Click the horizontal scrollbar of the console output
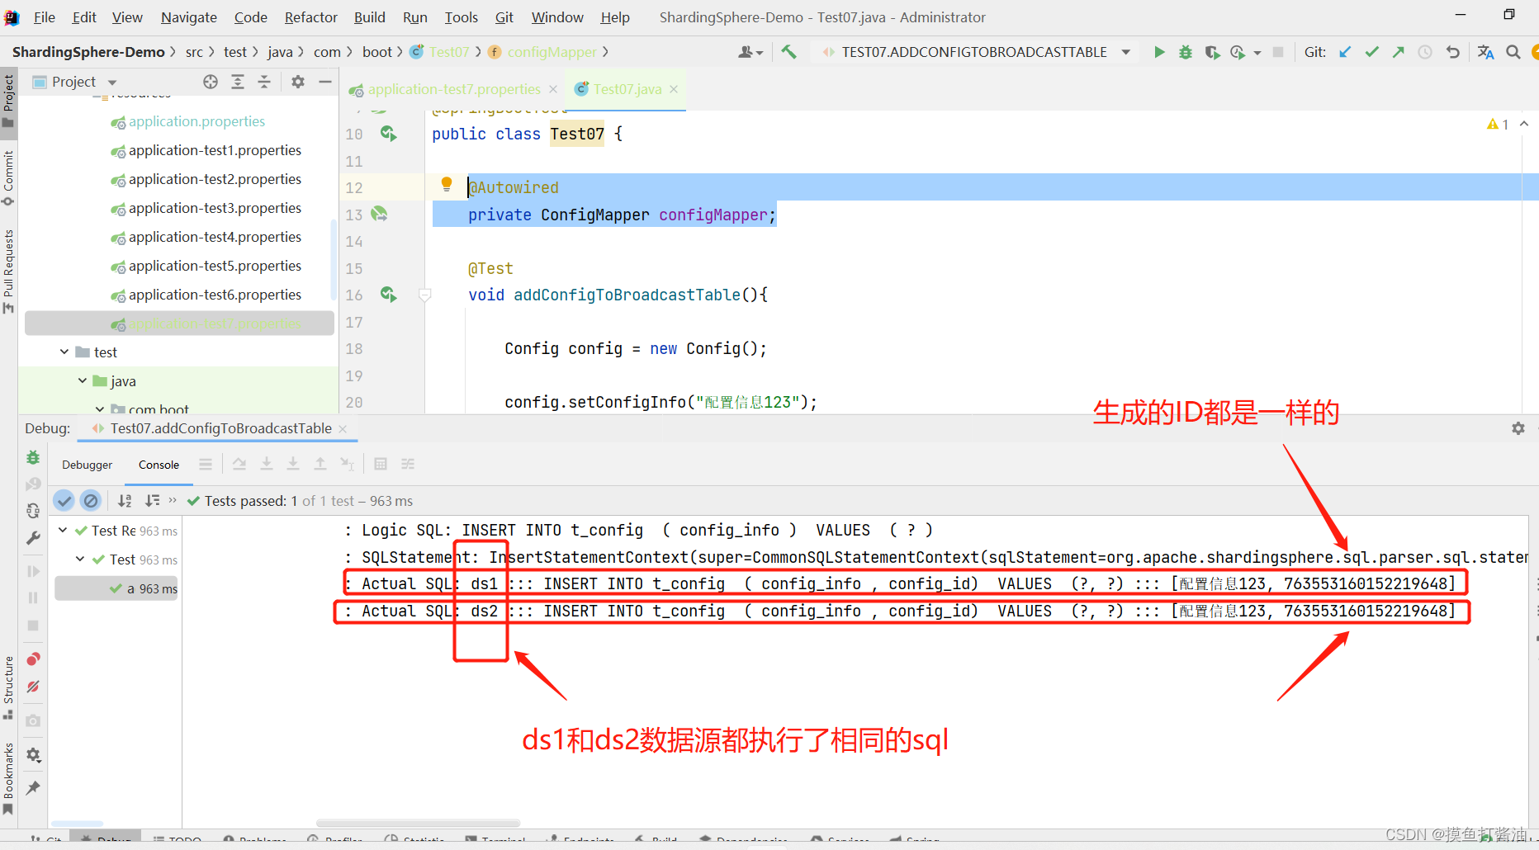The width and height of the screenshot is (1539, 850). click(x=418, y=823)
